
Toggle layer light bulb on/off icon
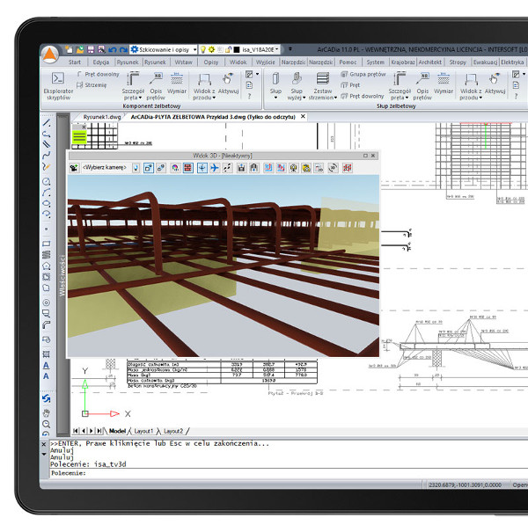[x=203, y=49]
